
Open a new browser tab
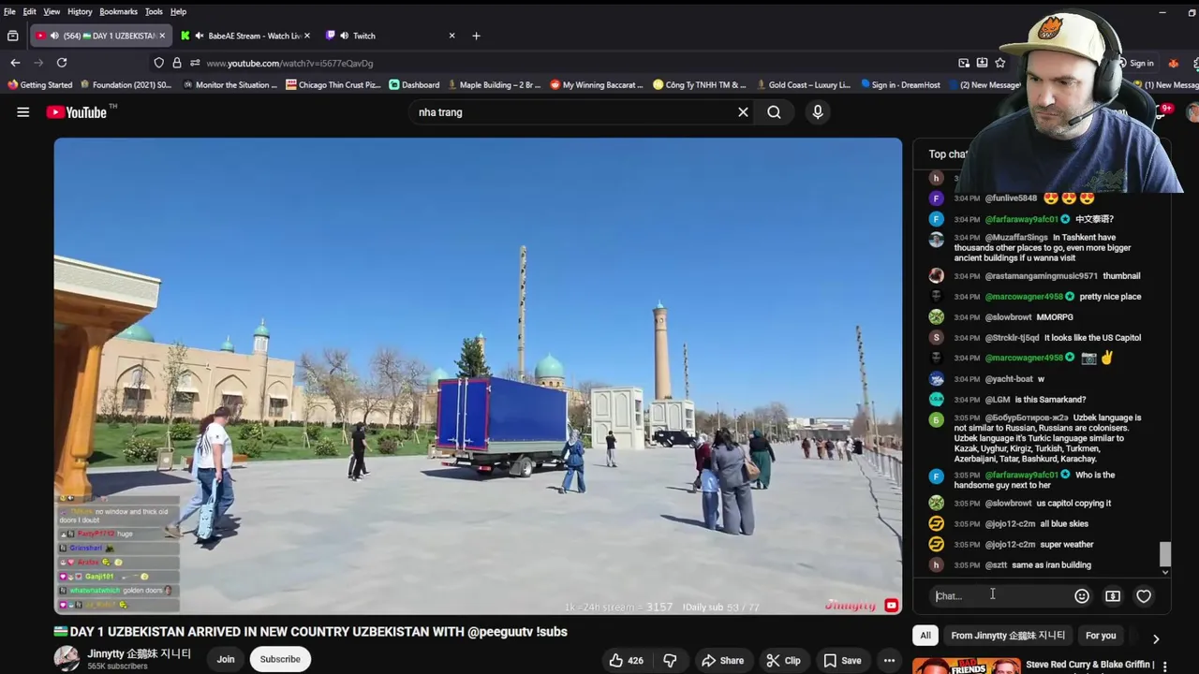(476, 36)
